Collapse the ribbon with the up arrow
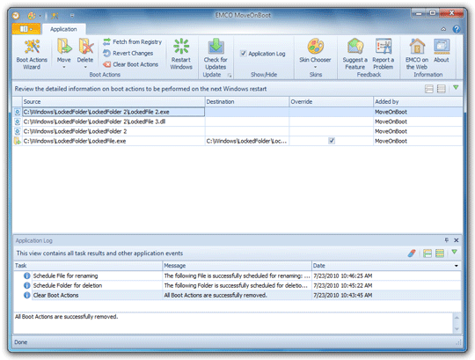 [443, 29]
